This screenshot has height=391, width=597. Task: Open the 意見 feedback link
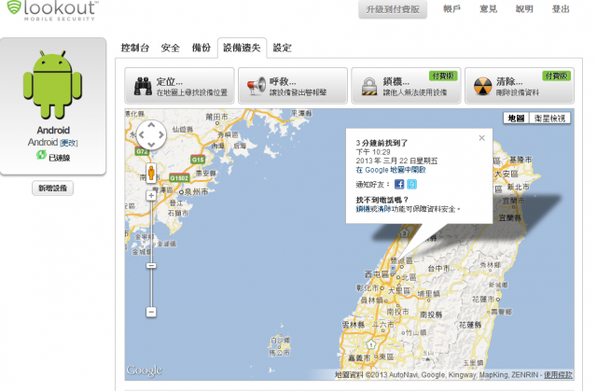[488, 8]
